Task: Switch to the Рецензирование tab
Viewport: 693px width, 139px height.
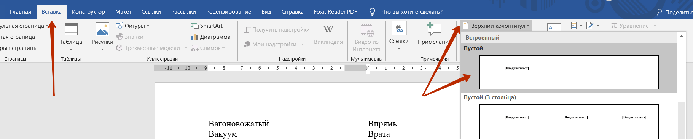Action: (228, 12)
